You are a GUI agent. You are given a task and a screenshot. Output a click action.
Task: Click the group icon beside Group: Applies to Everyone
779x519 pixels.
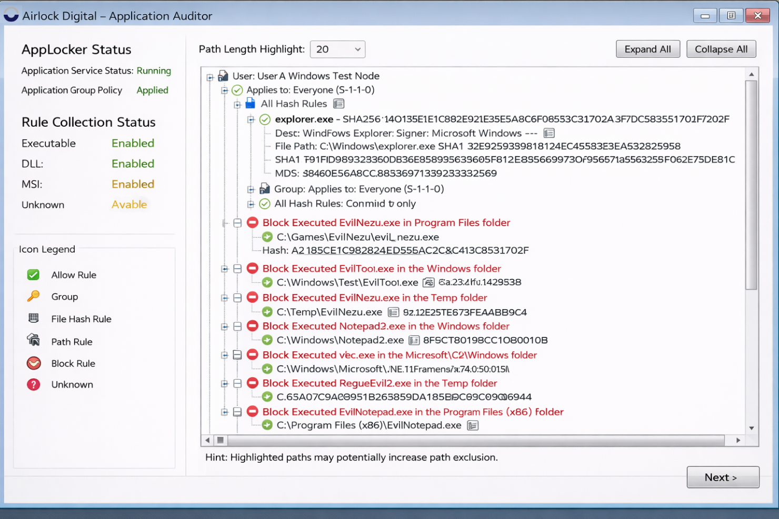point(265,189)
